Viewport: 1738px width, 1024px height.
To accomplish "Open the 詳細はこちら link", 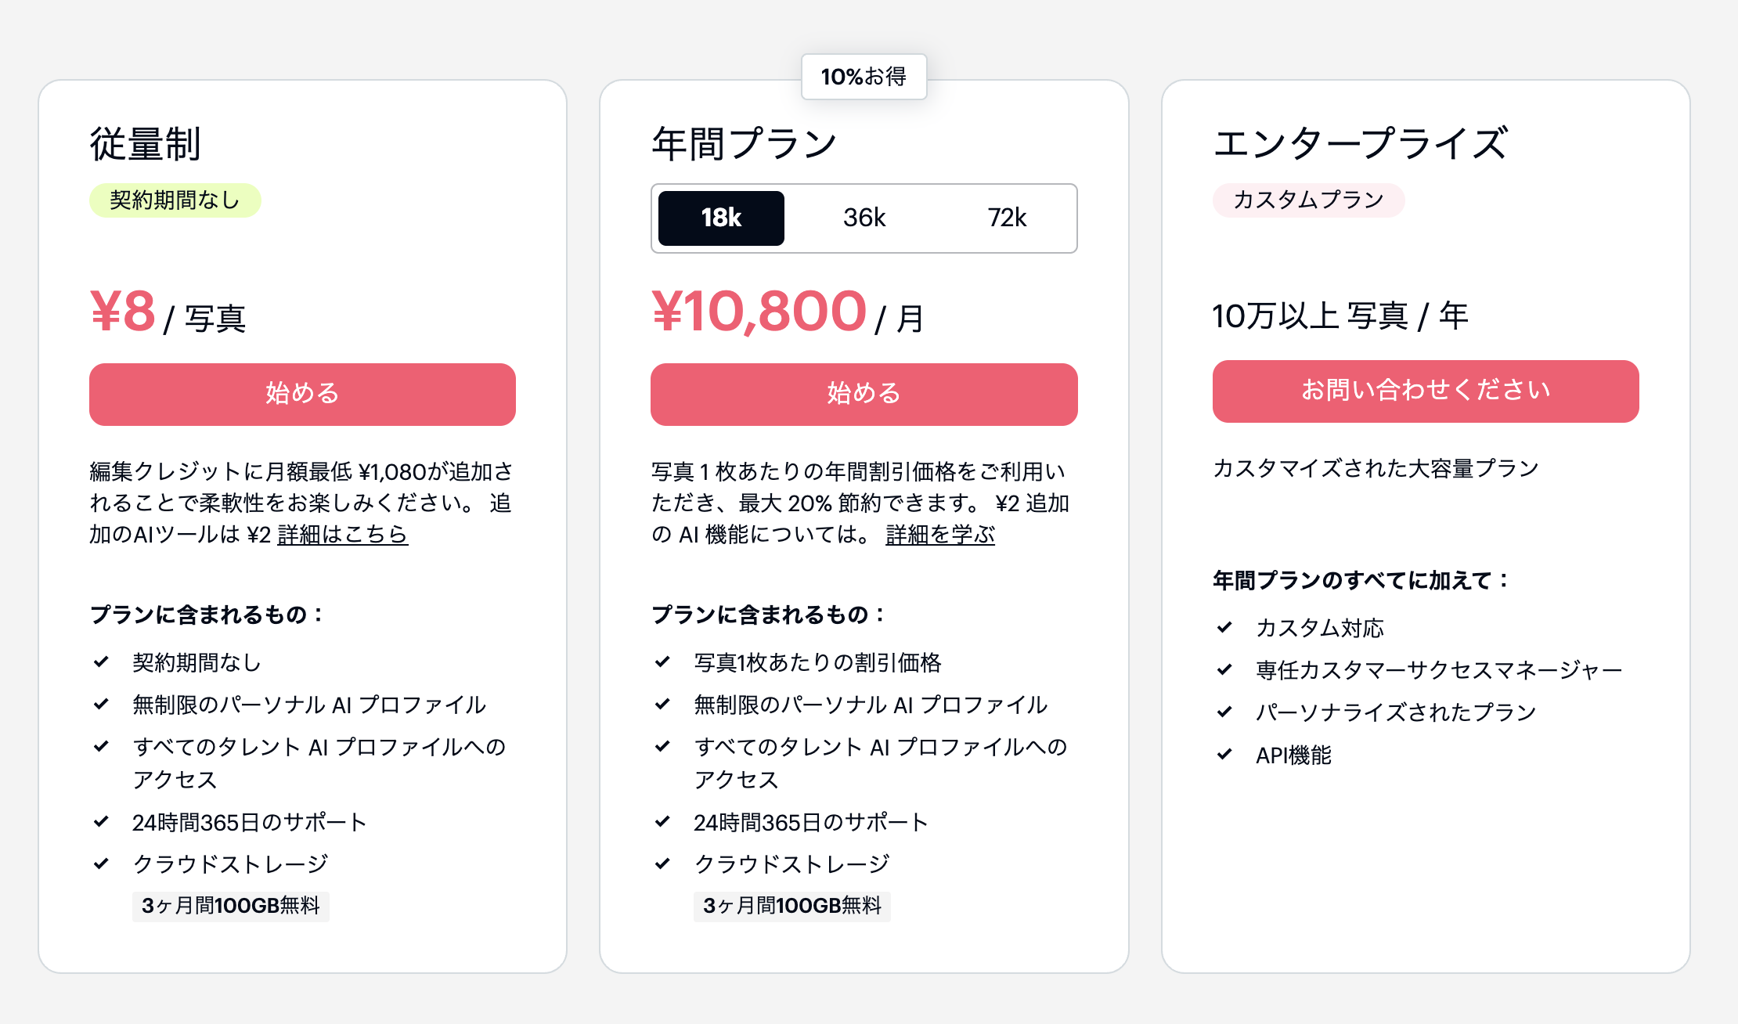I will click(x=343, y=535).
